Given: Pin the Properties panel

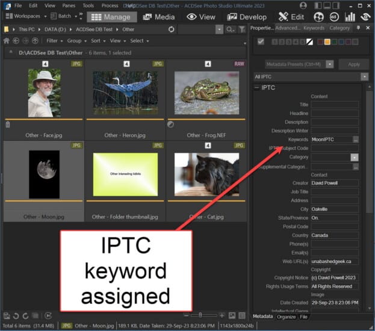Looking at the screenshot, I should (x=359, y=28).
